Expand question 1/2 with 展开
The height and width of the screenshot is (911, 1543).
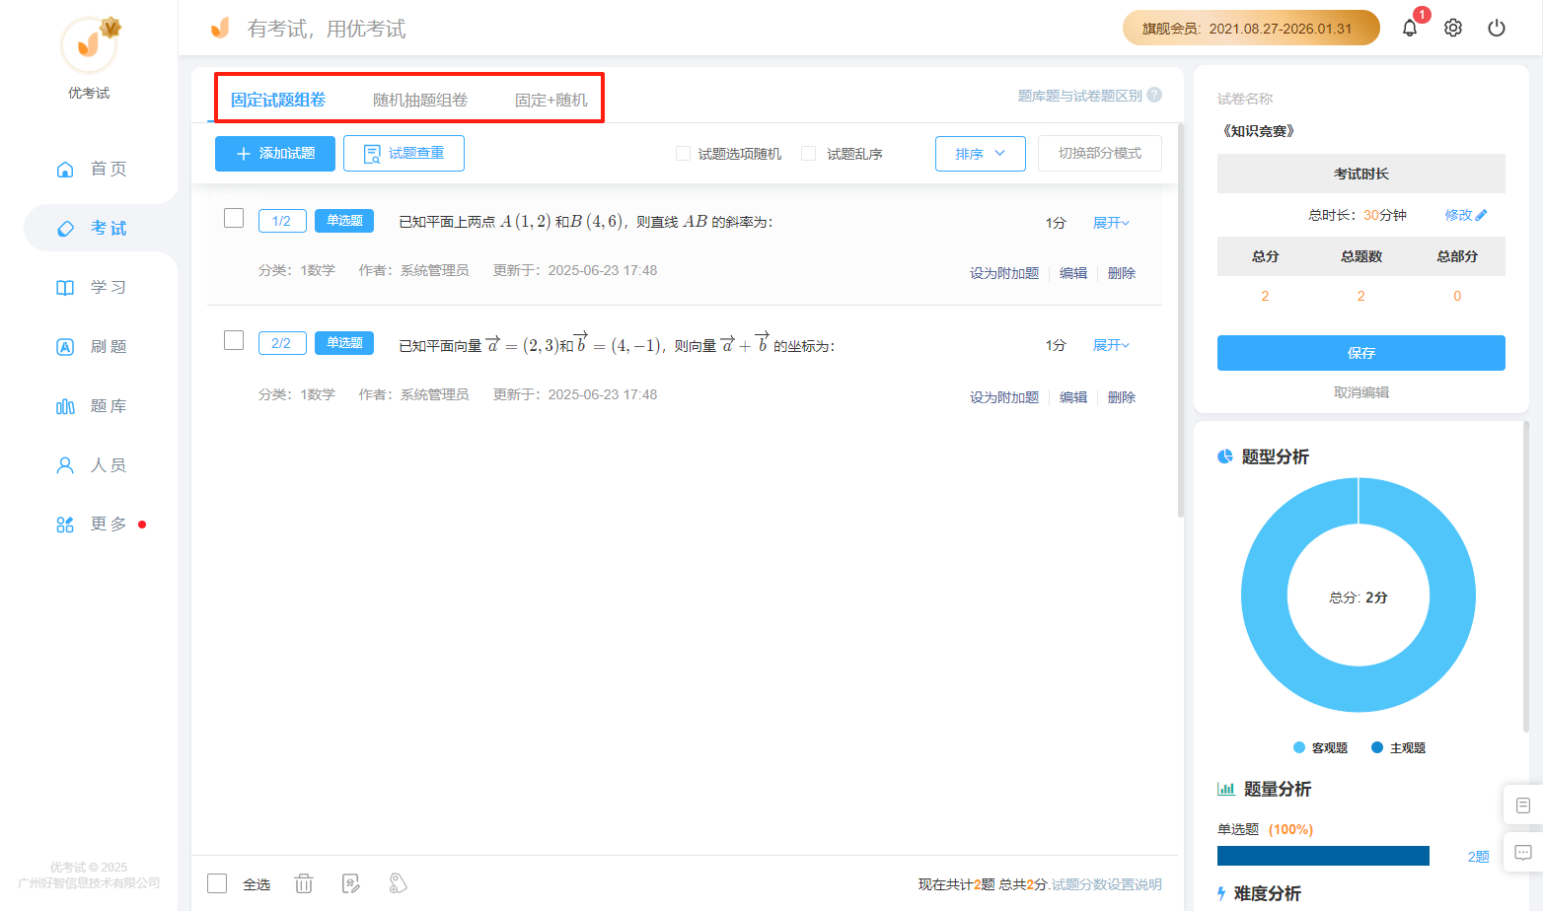click(1111, 223)
